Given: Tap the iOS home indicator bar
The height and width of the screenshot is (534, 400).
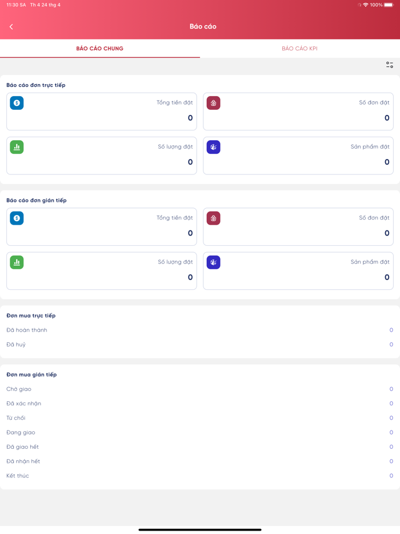Looking at the screenshot, I should point(200,529).
